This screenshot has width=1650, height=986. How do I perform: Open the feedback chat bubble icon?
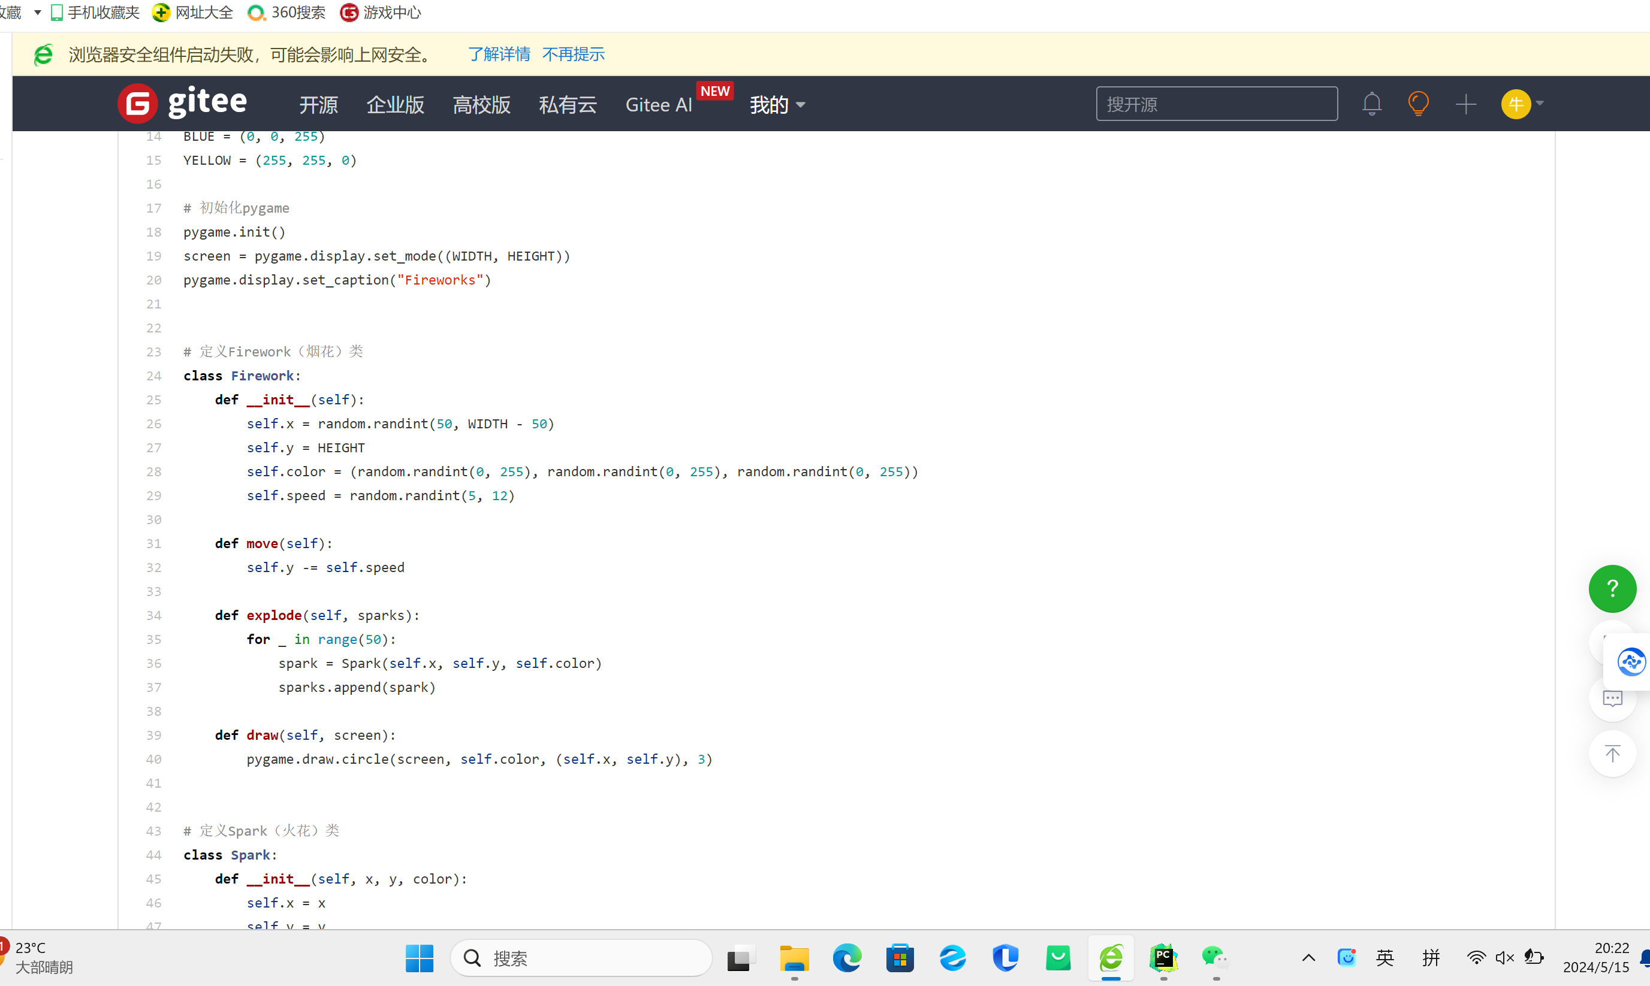(x=1612, y=698)
